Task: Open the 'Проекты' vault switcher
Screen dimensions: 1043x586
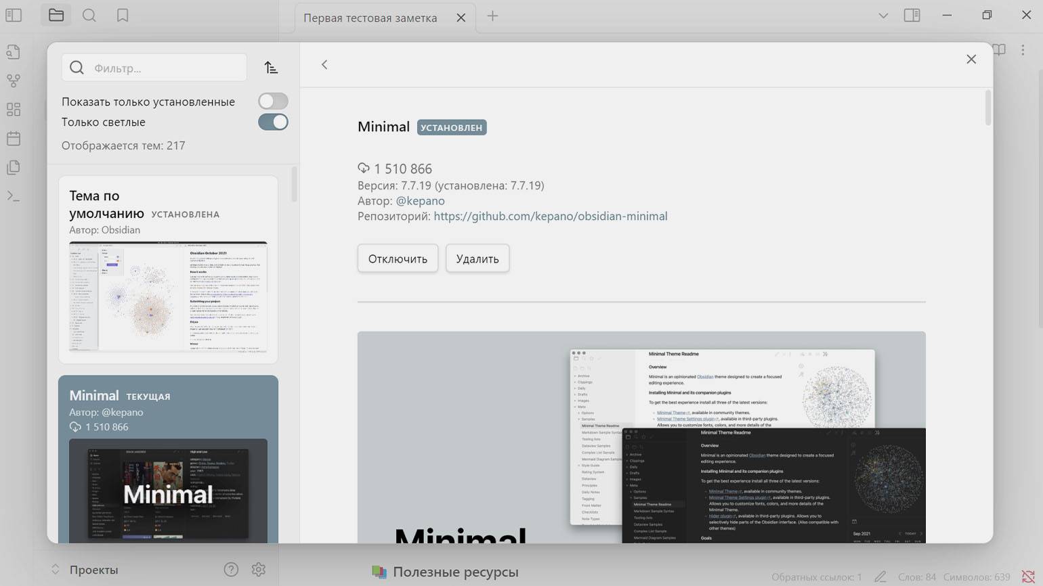Action: click(x=85, y=570)
